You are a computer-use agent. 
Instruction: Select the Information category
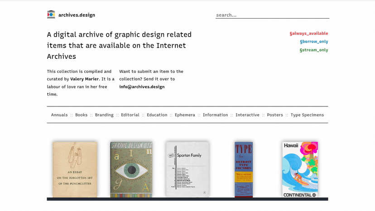pyautogui.click(x=215, y=115)
